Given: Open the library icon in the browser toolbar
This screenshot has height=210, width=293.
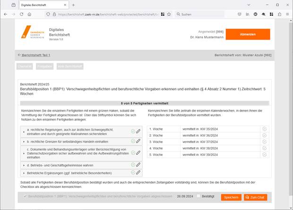Looking at the screenshot, I should click(248, 14).
